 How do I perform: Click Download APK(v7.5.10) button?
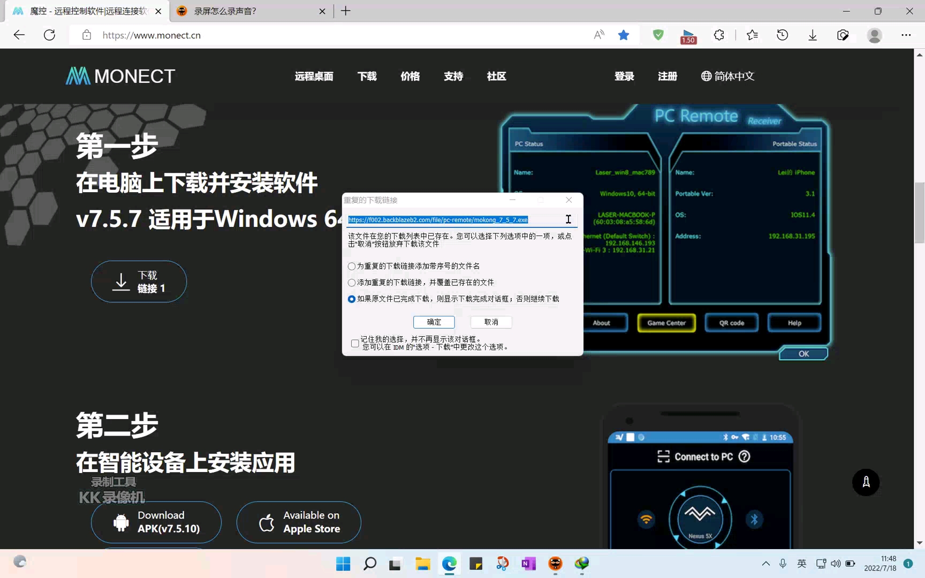click(156, 522)
